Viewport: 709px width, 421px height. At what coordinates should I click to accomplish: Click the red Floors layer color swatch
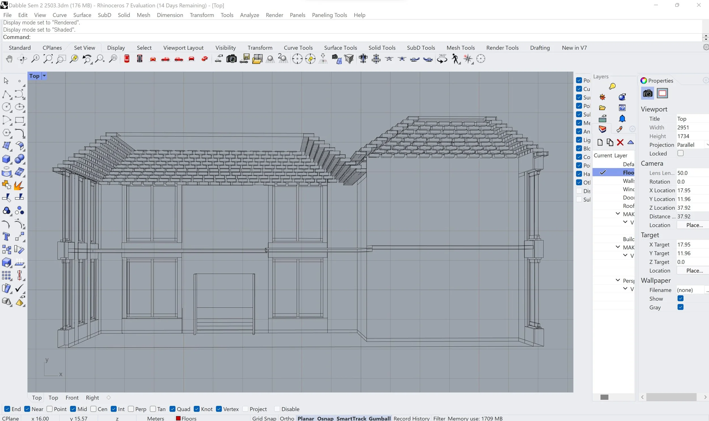coord(178,418)
